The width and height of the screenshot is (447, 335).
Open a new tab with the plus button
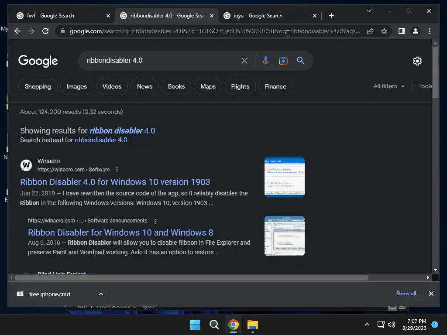click(331, 16)
